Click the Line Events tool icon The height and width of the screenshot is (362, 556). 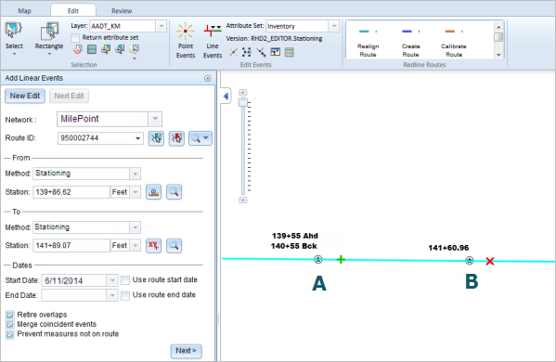pos(212,32)
